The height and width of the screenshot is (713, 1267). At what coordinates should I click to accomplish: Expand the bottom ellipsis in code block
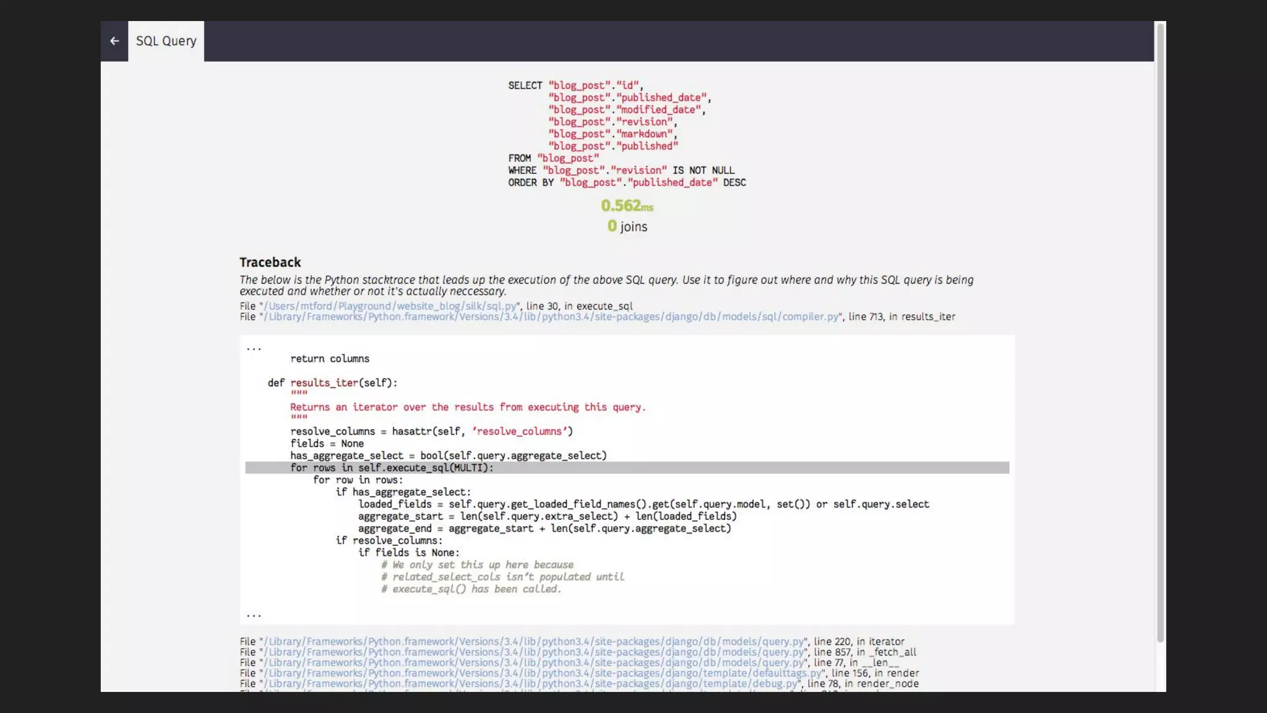[x=254, y=615]
